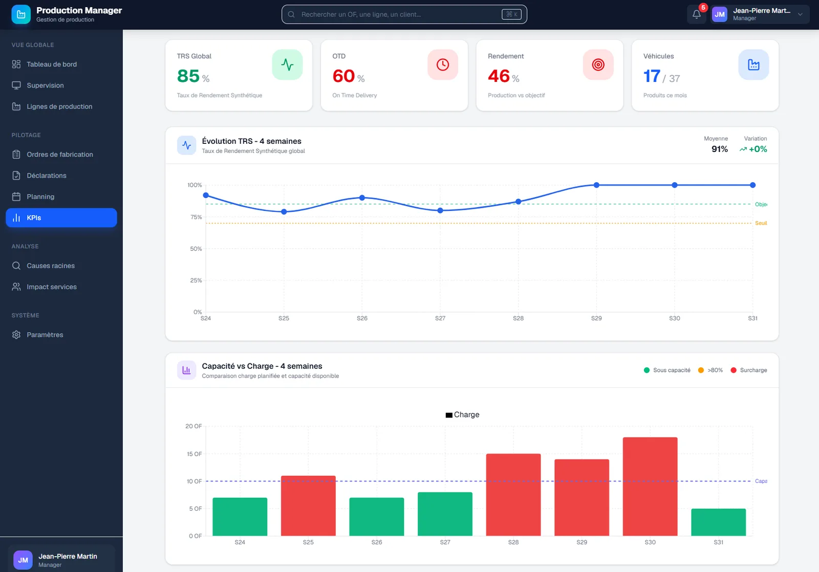Viewport: 819px width, 572px height.
Task: Click the ⌘K shortcut badge
Action: (x=511, y=14)
